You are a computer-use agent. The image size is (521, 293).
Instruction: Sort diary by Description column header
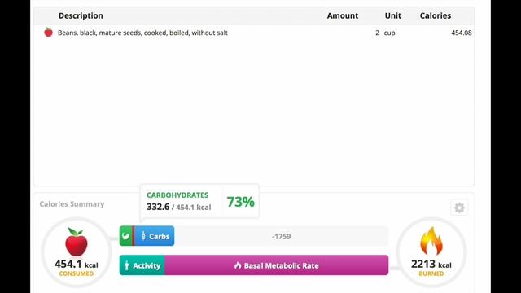(x=81, y=15)
